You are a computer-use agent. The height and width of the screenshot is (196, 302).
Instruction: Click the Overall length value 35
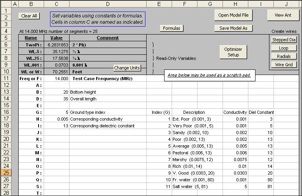pyautogui.click(x=56, y=99)
